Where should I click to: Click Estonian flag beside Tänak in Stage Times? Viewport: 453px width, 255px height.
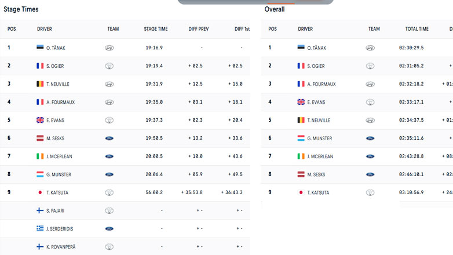40,48
